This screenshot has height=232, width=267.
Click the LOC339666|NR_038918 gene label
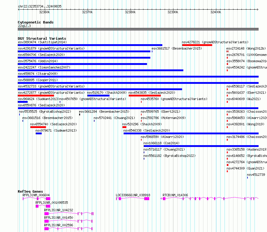[133, 195]
